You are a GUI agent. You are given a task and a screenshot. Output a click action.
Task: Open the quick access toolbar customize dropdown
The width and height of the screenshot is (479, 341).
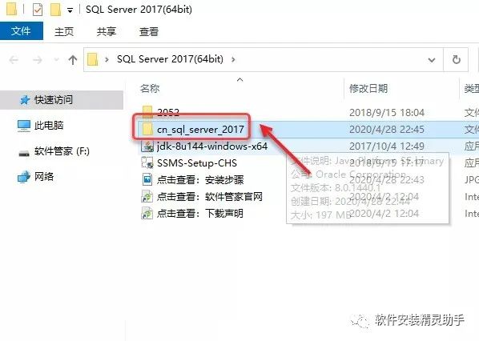(x=70, y=10)
